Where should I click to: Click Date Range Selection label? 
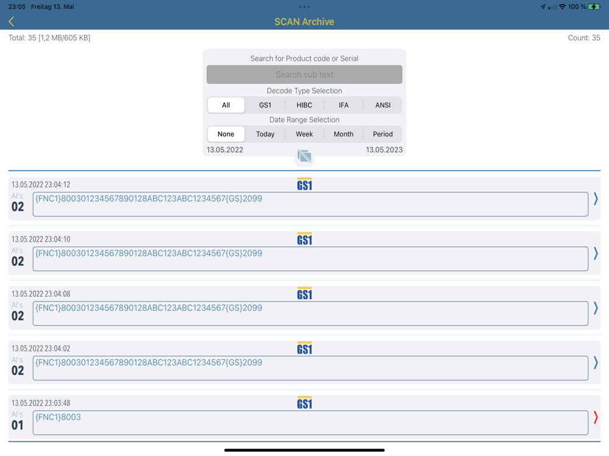click(x=304, y=120)
